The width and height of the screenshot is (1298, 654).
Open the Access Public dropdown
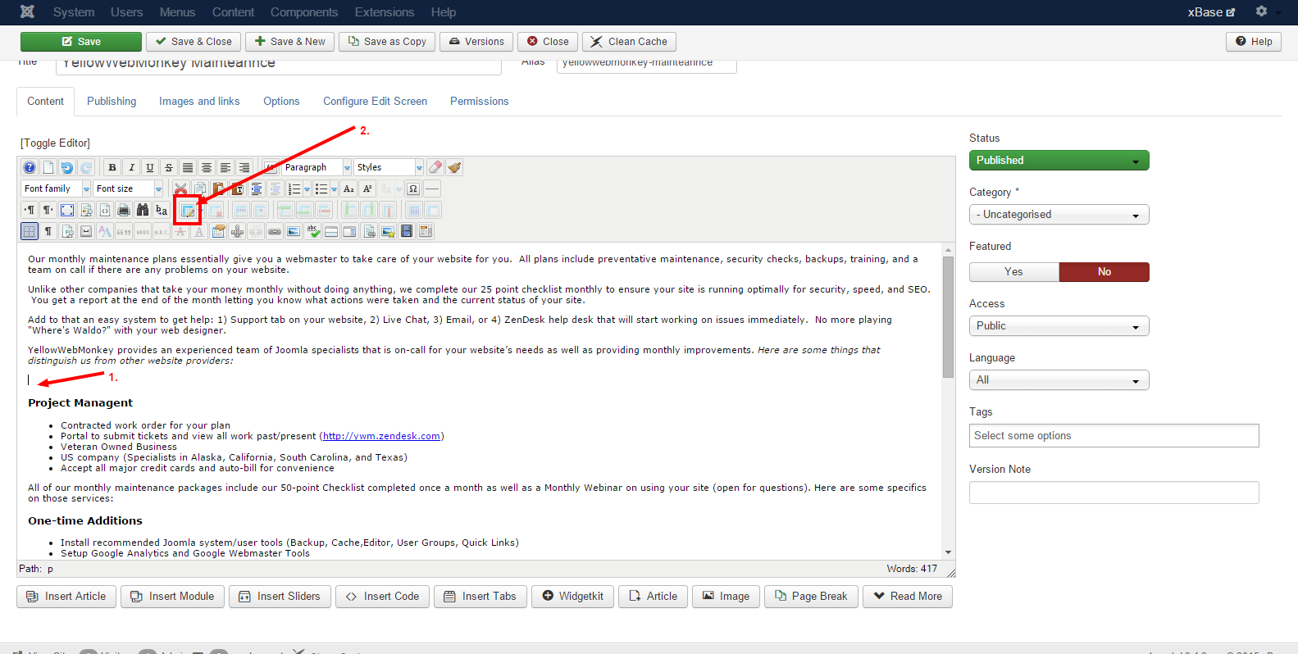[x=1059, y=326]
